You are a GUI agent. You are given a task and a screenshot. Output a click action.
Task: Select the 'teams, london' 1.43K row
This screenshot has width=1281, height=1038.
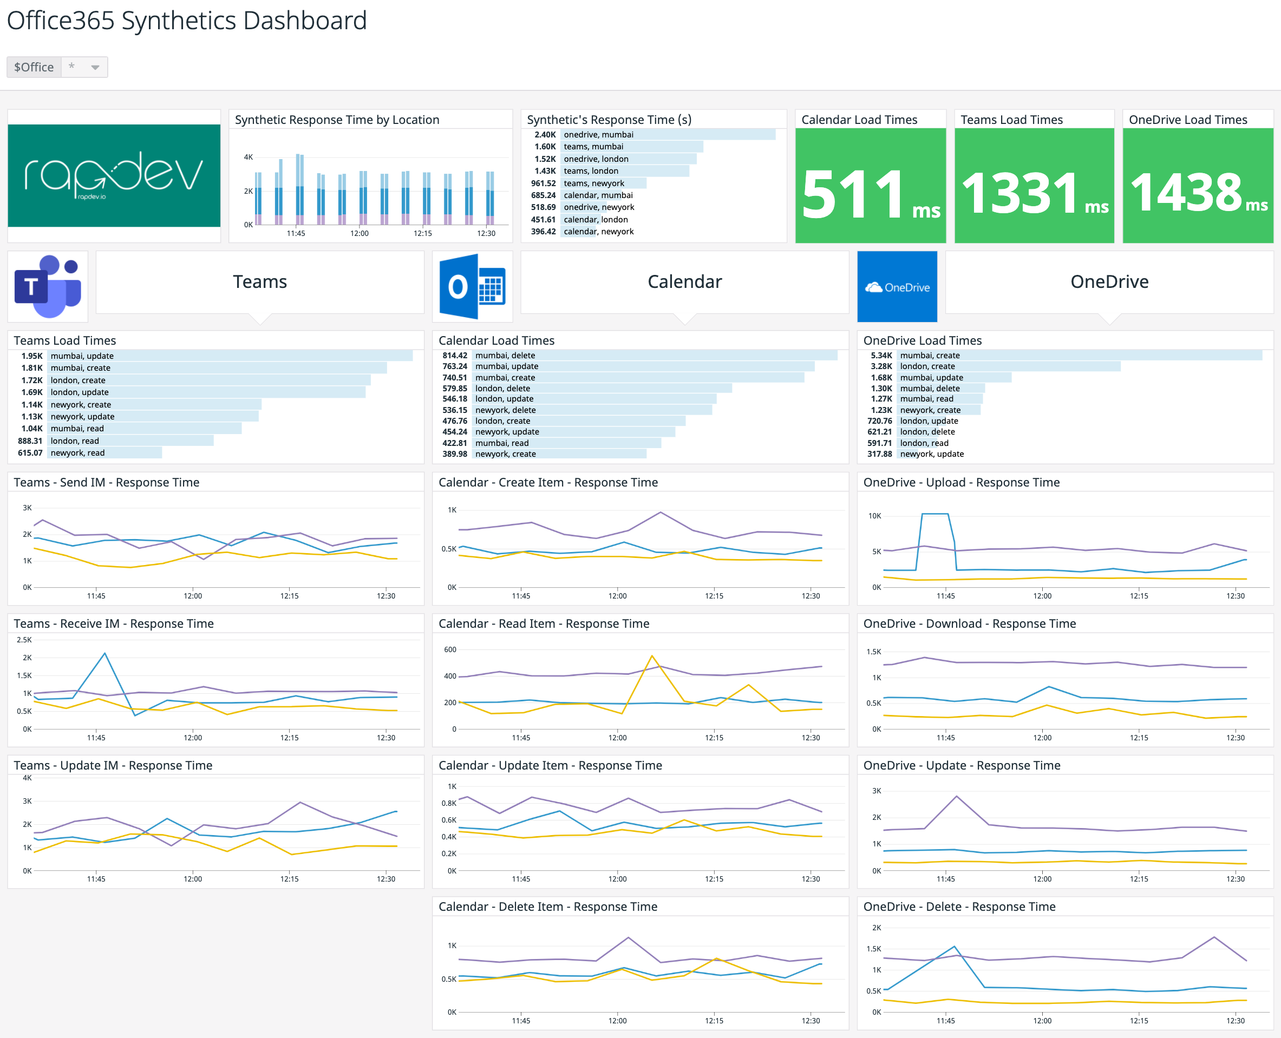tap(653, 171)
